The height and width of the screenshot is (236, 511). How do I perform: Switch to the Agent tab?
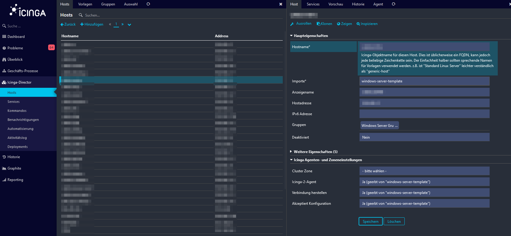(x=378, y=4)
